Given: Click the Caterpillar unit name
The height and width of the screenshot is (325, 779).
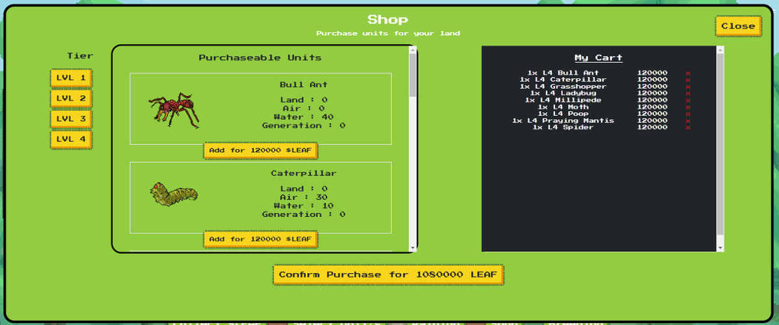Looking at the screenshot, I should click(304, 174).
